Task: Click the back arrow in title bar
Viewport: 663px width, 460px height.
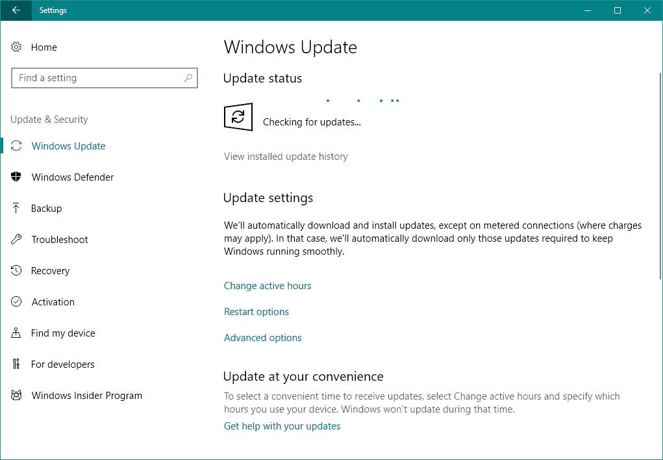Action: click(16, 10)
